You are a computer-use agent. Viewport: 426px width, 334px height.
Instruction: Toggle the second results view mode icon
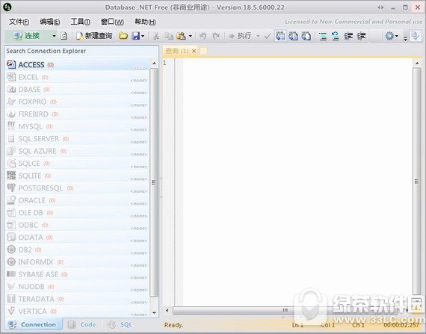(293, 36)
